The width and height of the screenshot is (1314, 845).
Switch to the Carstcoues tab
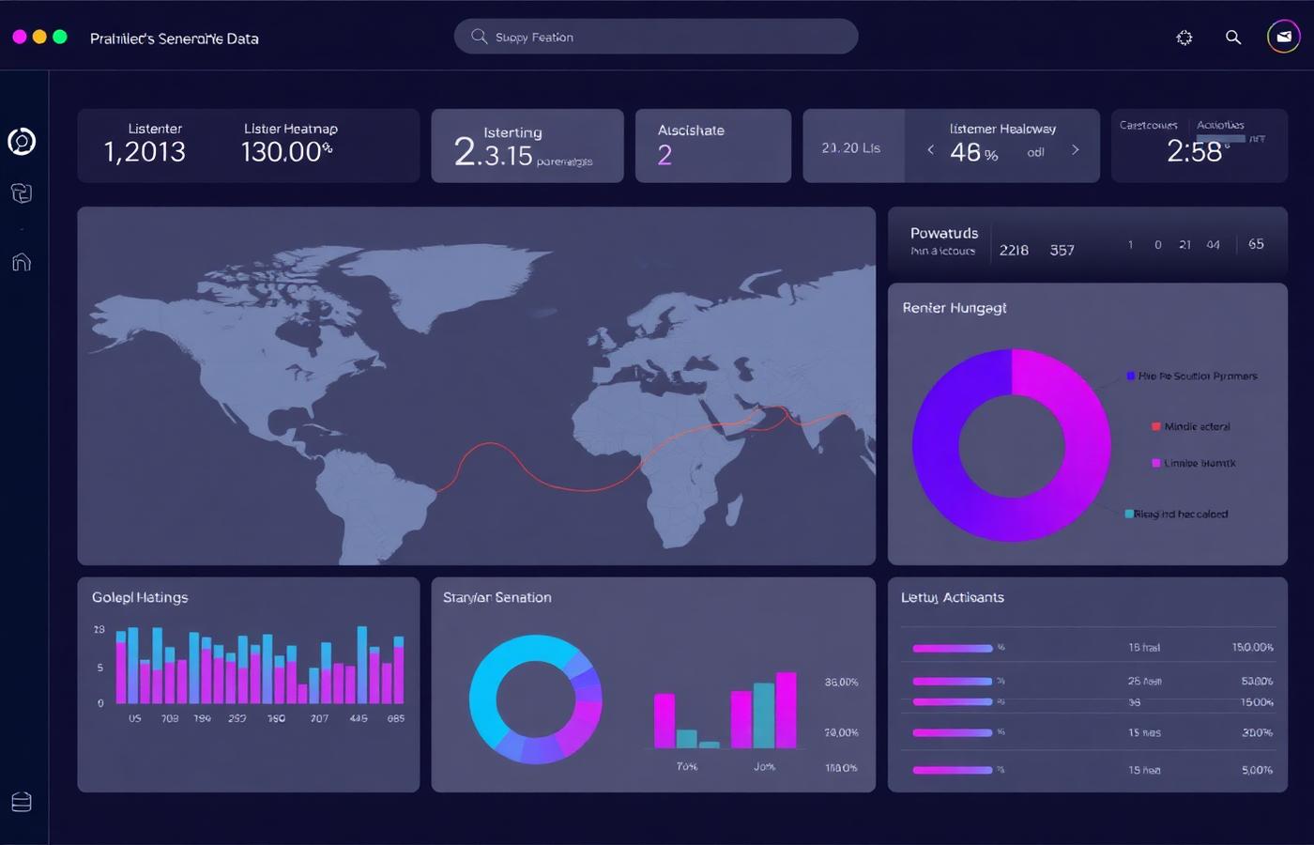point(1148,125)
